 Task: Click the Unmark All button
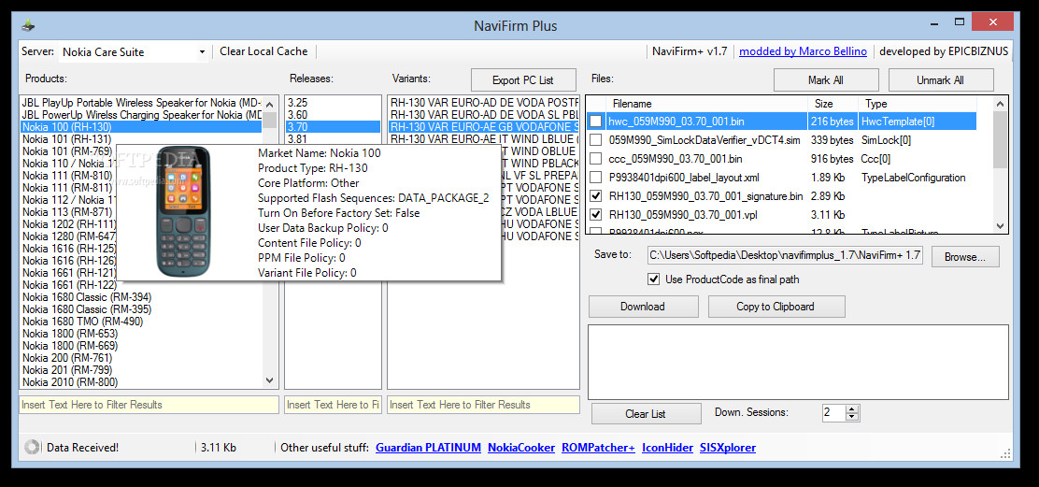pyautogui.click(x=940, y=80)
